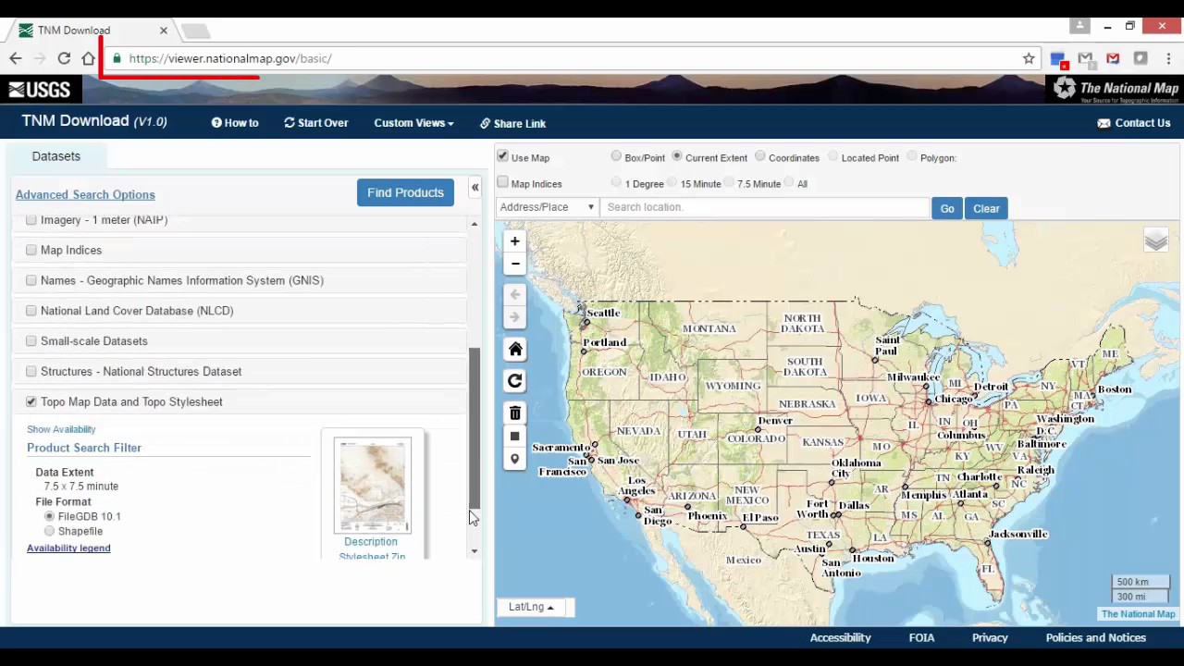Open the Lat/Lng coordinate format dropdown
1184x666 pixels.
[531, 607]
